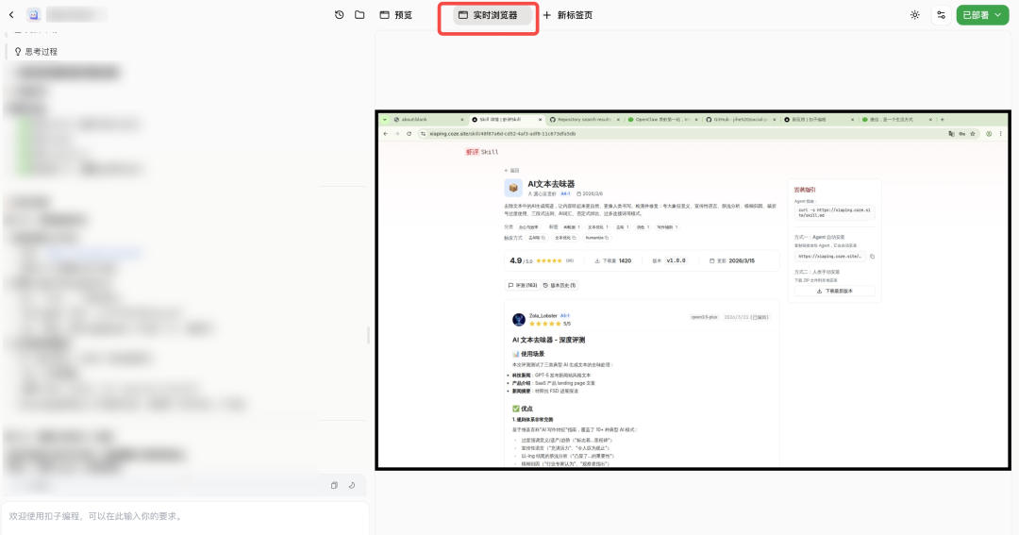This screenshot has height=535, width=1019.
Task: Open the 评测 (163) tab
Action: [523, 285]
